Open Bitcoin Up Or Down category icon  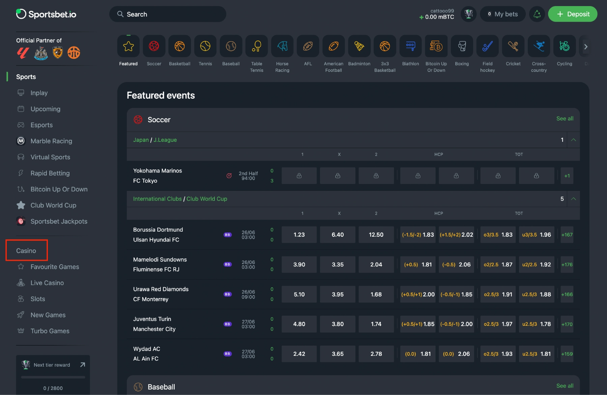click(x=436, y=46)
